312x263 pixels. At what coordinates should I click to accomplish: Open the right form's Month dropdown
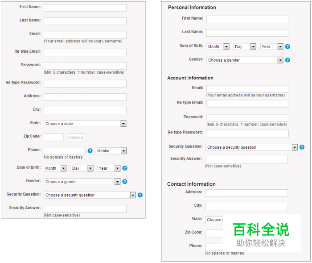click(x=218, y=46)
